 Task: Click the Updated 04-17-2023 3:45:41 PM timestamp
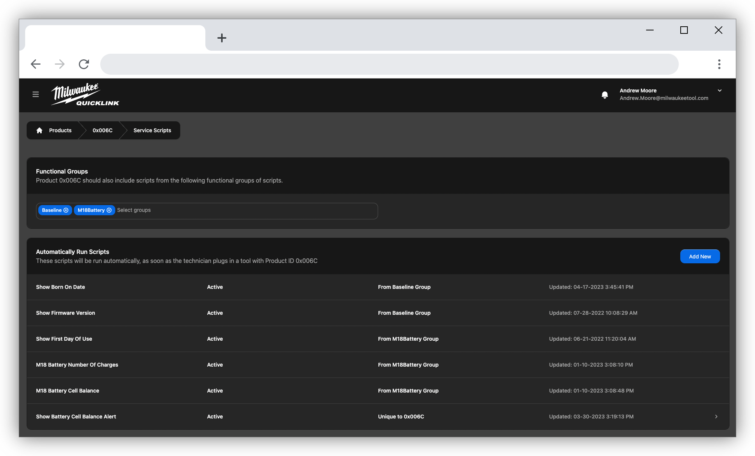click(591, 287)
